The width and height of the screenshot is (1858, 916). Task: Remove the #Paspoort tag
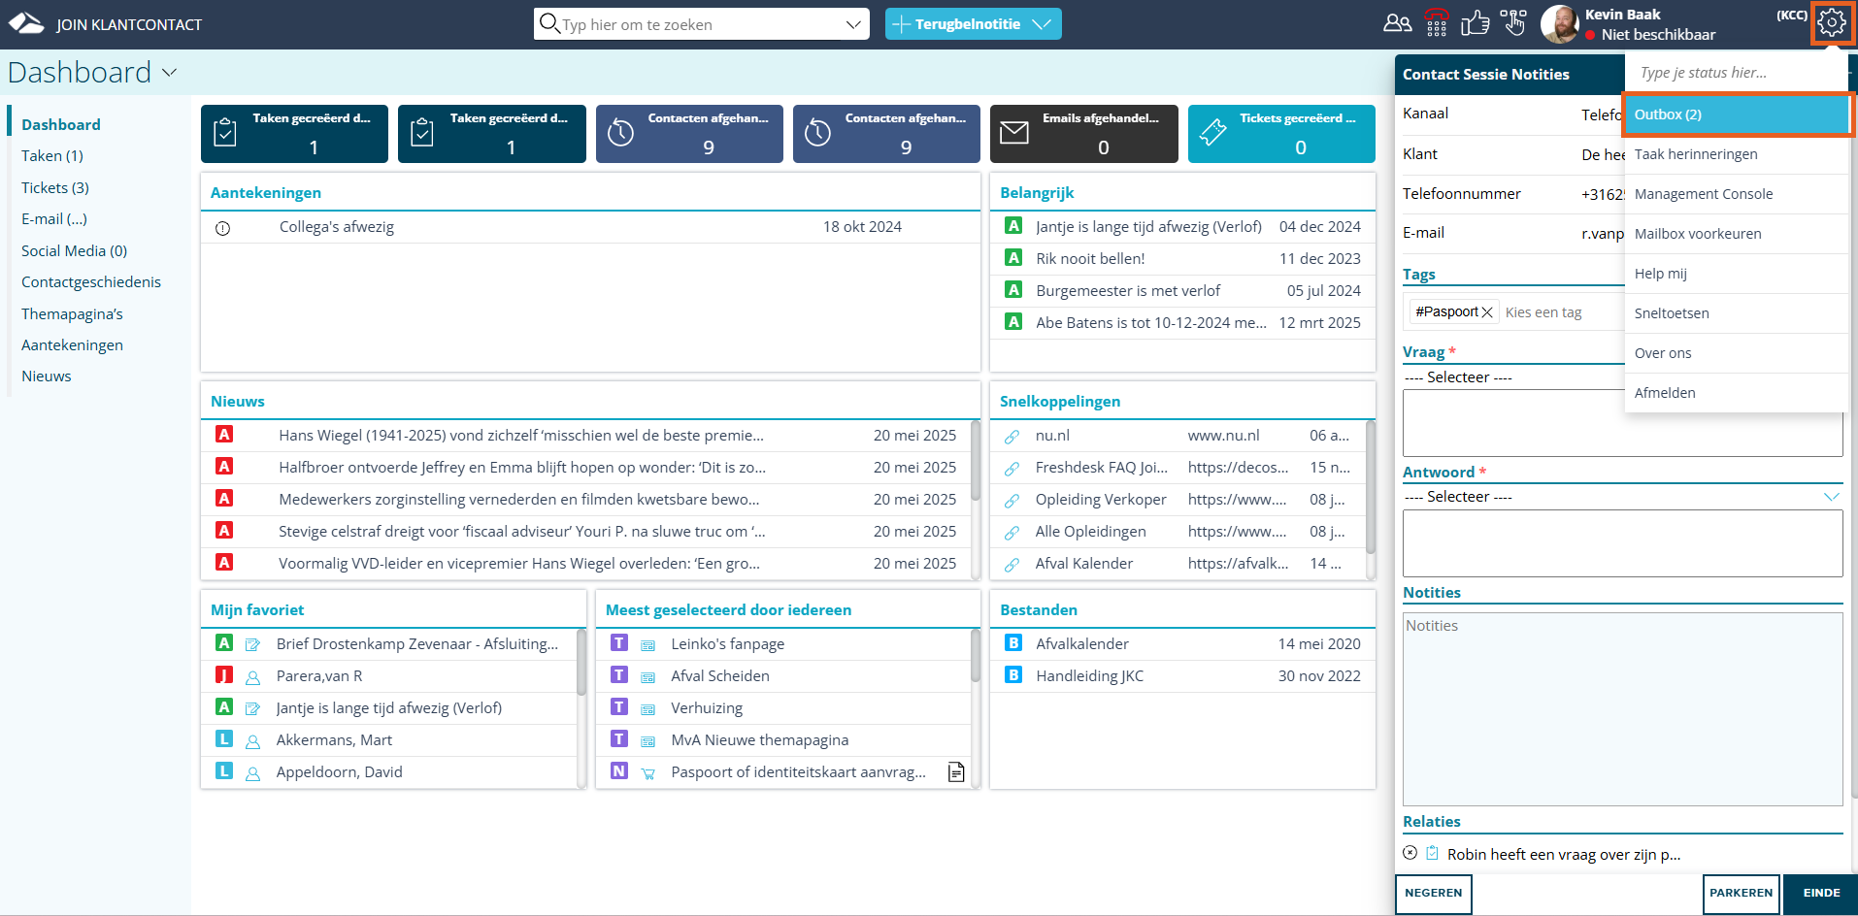click(x=1487, y=312)
